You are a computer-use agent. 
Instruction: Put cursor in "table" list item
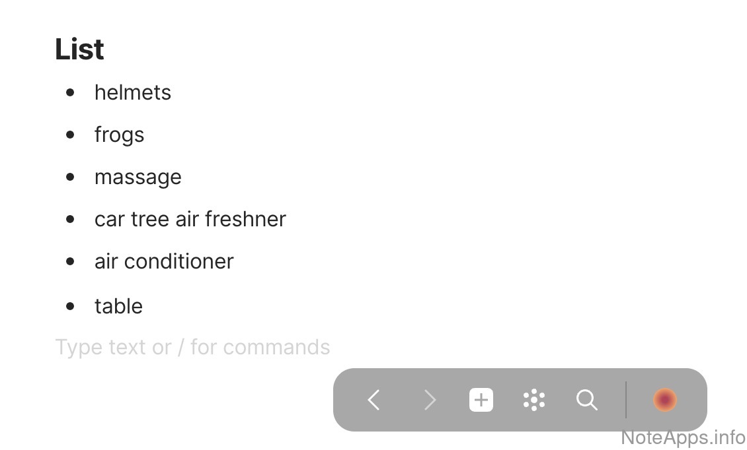coord(118,306)
